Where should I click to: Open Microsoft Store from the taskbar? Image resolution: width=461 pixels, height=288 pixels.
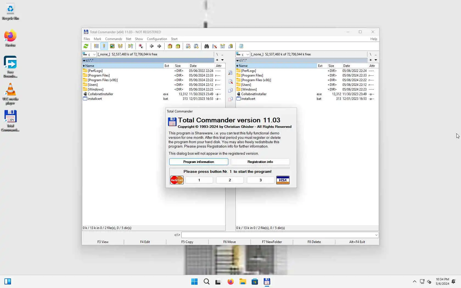coord(255,282)
